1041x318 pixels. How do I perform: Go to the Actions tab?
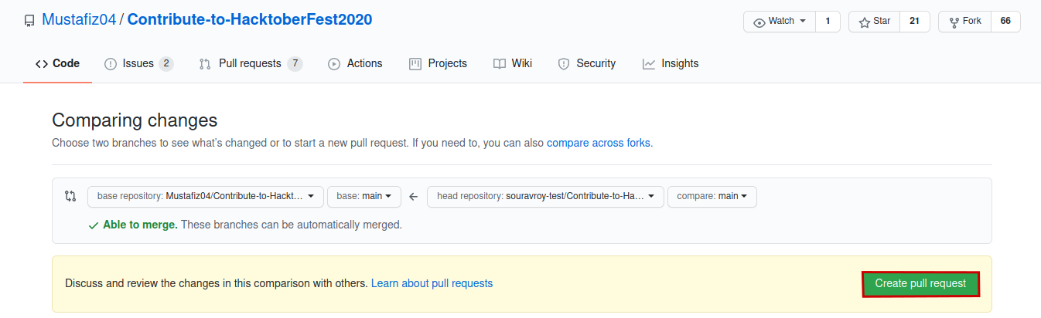click(x=355, y=63)
